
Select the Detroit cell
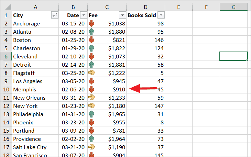click(35, 65)
